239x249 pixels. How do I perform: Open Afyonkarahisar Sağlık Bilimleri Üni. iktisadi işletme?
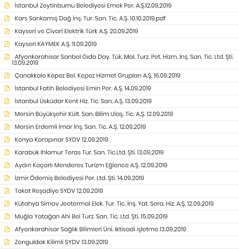[x=100, y=229]
